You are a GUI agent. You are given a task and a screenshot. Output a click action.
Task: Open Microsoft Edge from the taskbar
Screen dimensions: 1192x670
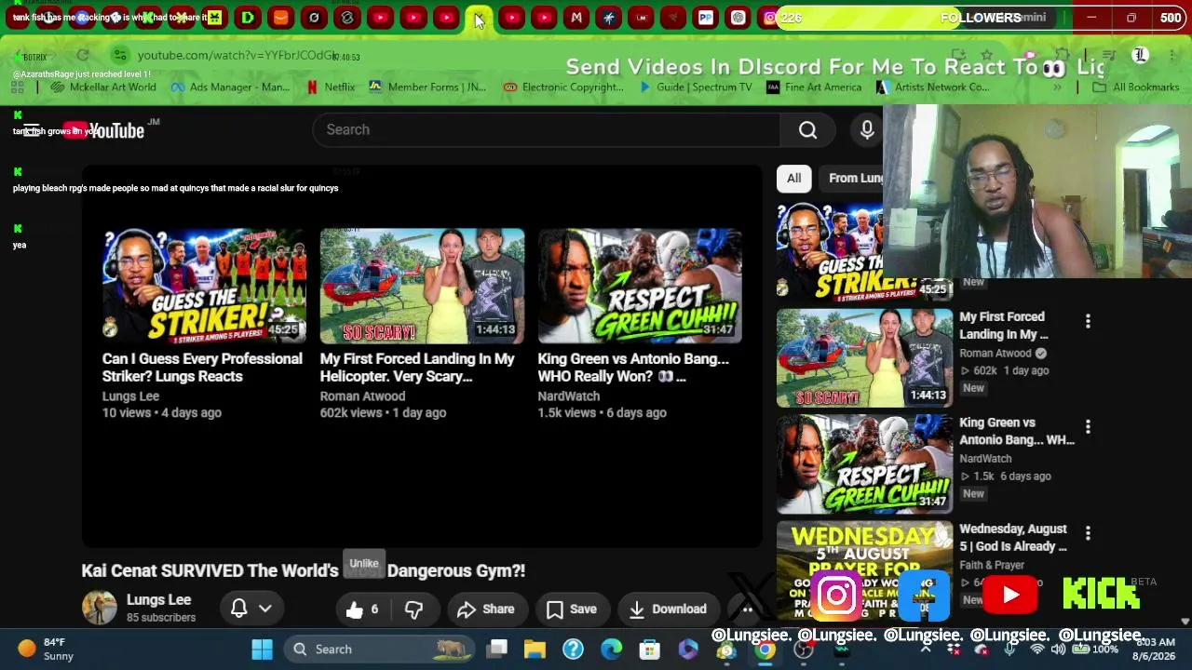pyautogui.click(x=611, y=649)
